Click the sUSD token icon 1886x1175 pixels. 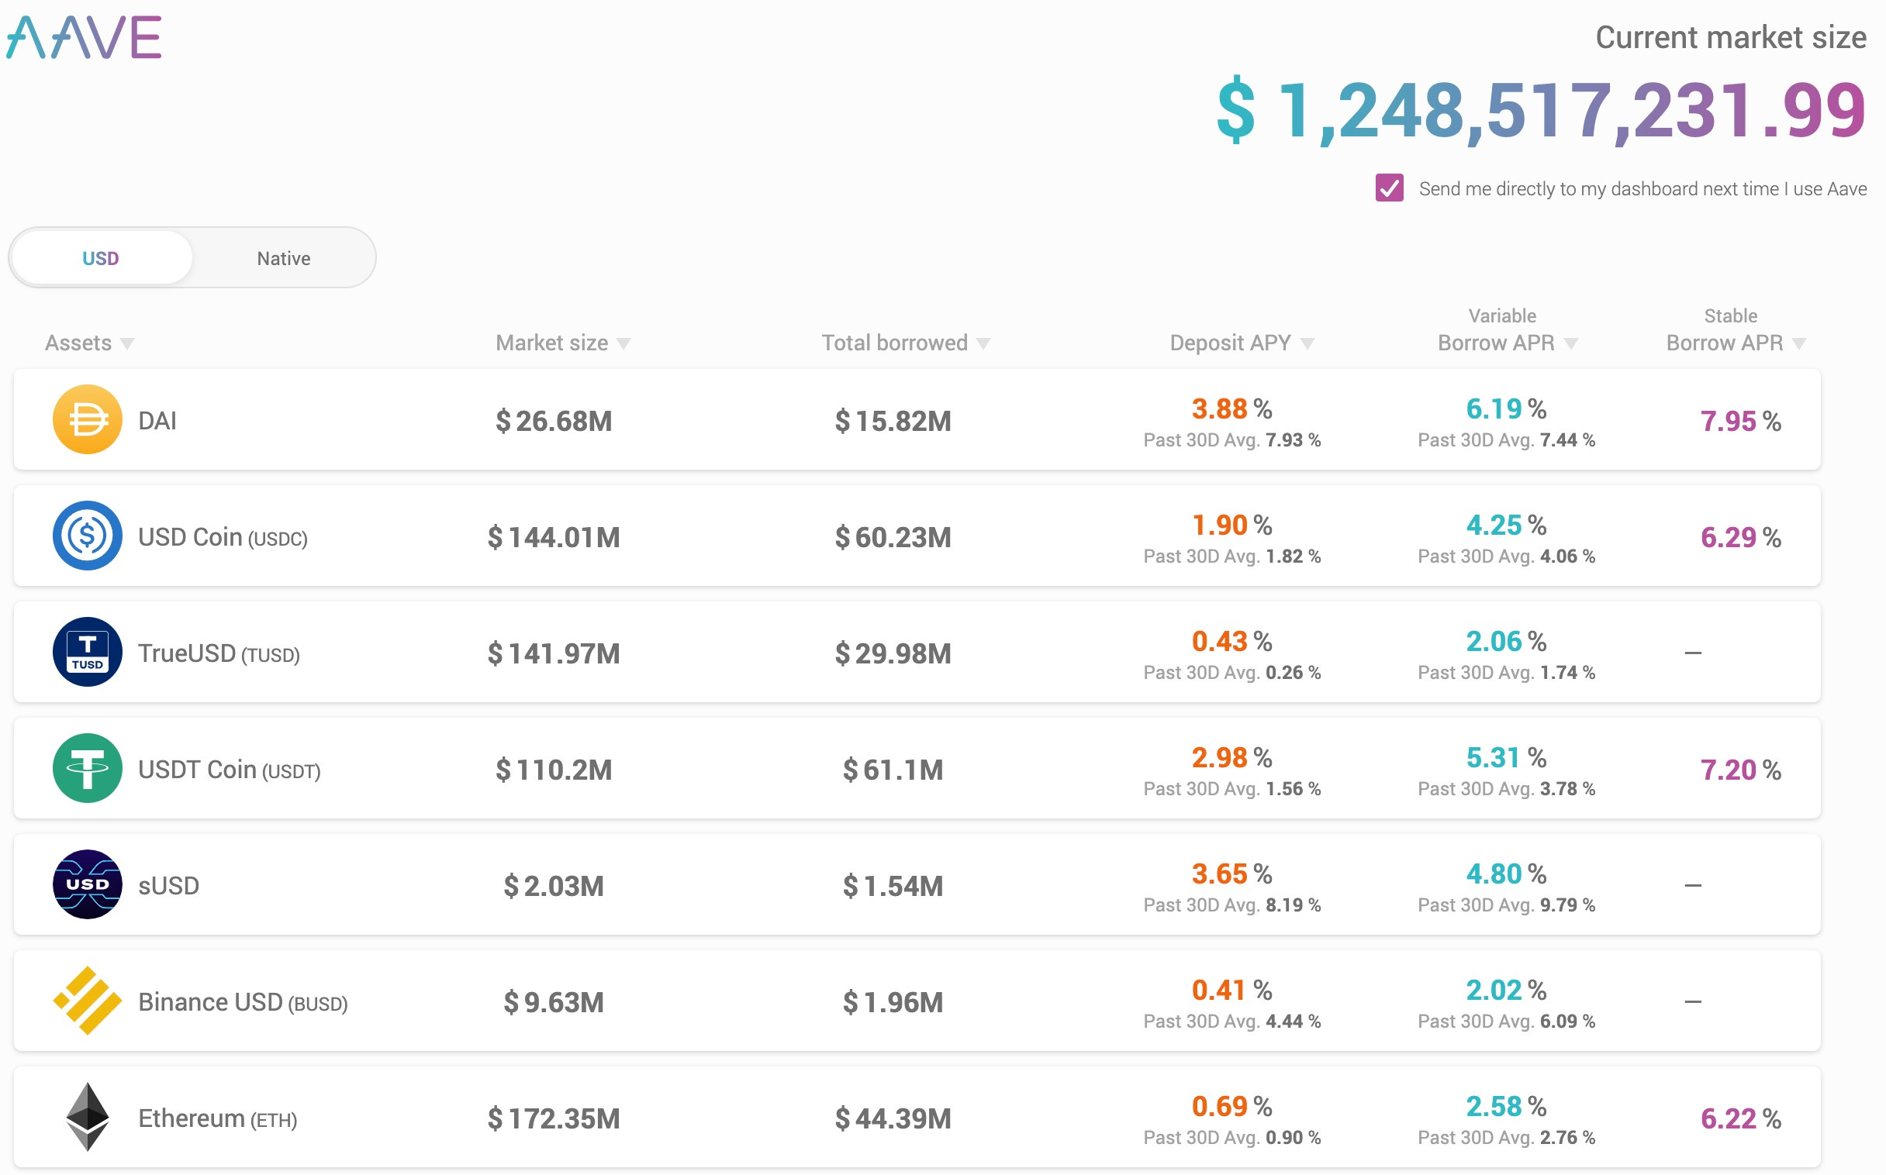pos(87,884)
